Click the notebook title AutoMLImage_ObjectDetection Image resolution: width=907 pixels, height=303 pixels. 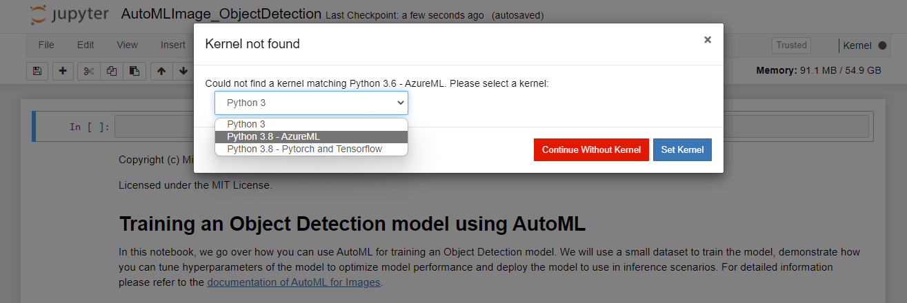(x=221, y=14)
